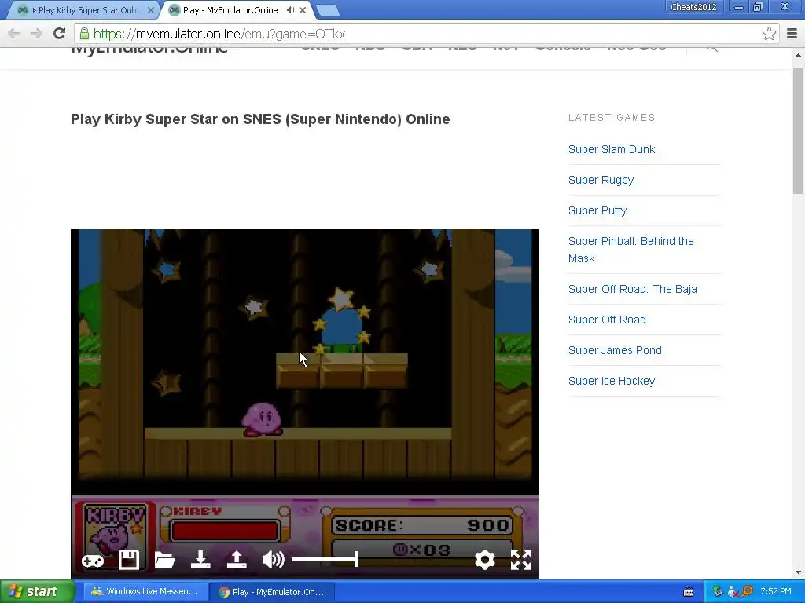Open Super Pinball: Behind the Mask link
Viewport: 805px width, 603px height.
click(x=631, y=250)
